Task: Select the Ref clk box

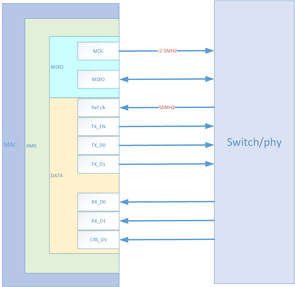Action: [x=98, y=107]
